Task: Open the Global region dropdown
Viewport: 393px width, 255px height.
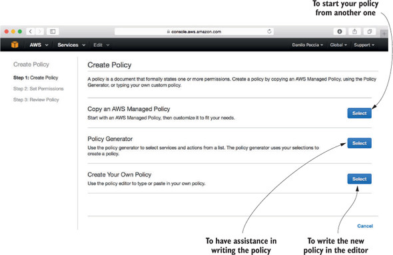Action: [338, 45]
